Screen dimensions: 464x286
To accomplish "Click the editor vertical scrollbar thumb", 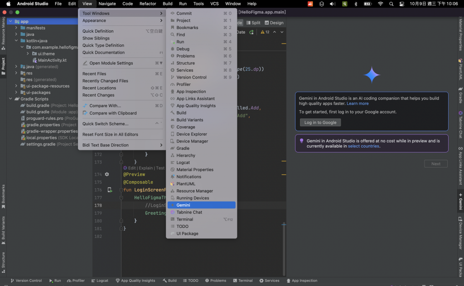I will click(284, 249).
